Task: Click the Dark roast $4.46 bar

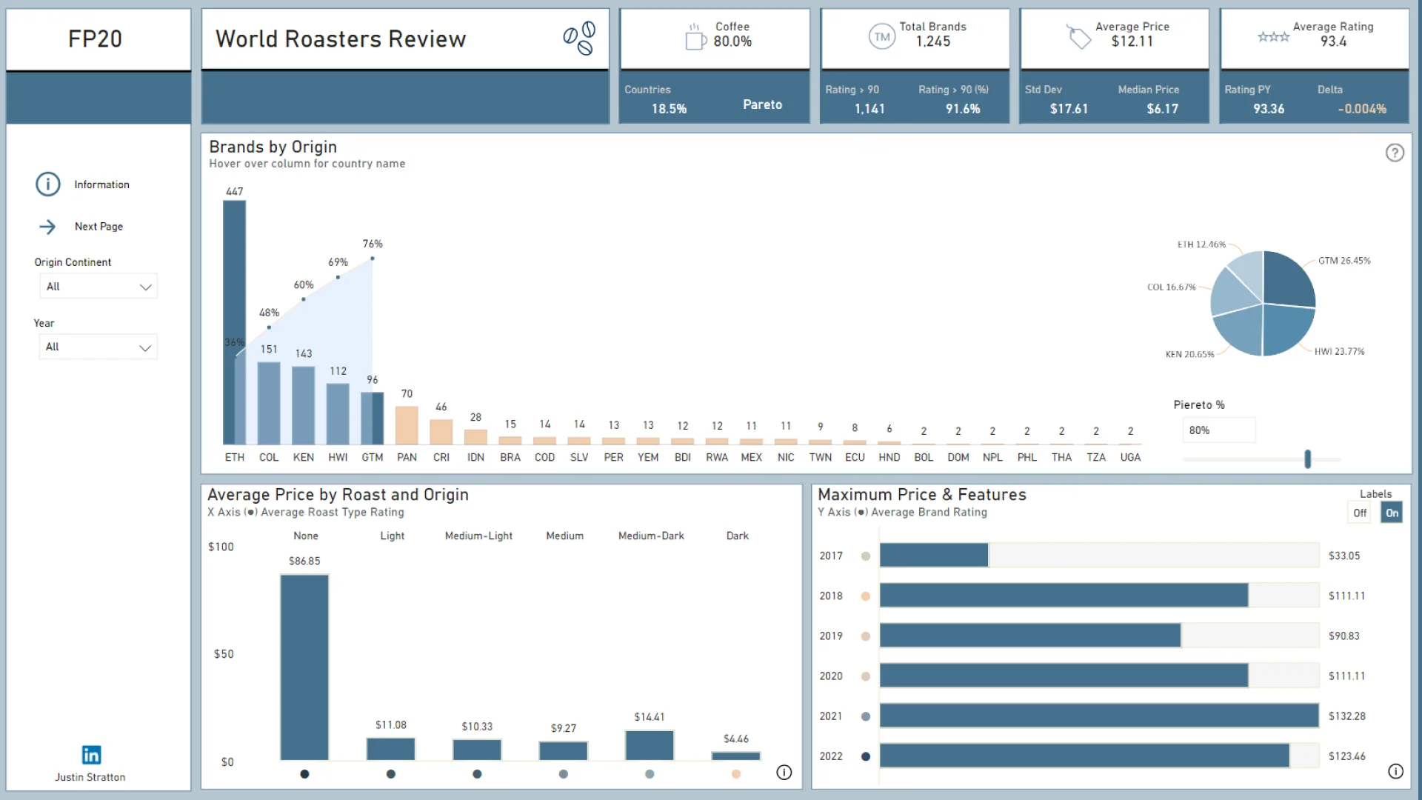Action: (736, 756)
